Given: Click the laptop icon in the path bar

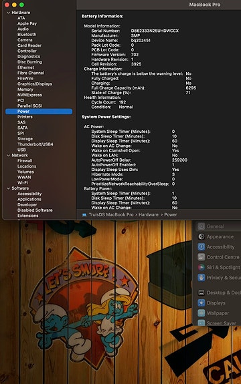Looking at the screenshot, I should click(x=84, y=215).
